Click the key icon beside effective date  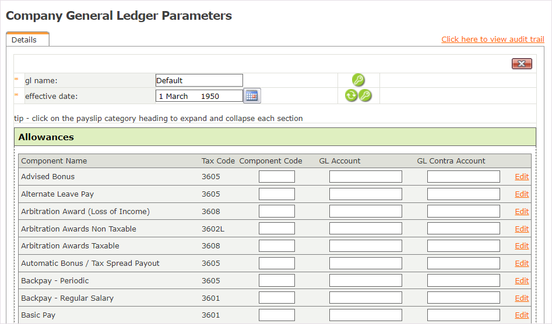tap(365, 96)
